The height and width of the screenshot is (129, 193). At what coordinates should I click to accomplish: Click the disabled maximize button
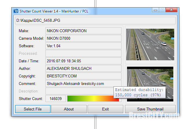click(x=162, y=10)
